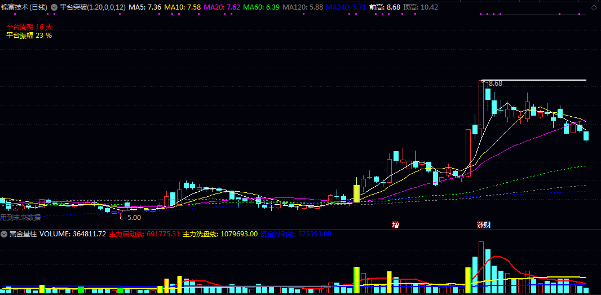The width and height of the screenshot is (601, 295).
Task: Select the 8.68 high price label
Action: [496, 83]
